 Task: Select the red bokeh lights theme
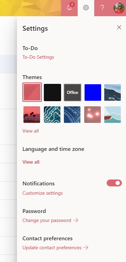coord(93,115)
